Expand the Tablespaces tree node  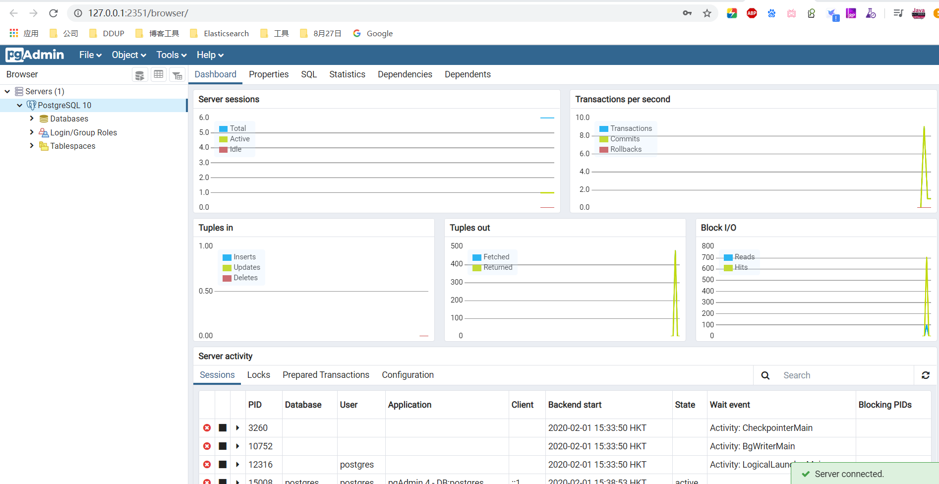[32, 145]
